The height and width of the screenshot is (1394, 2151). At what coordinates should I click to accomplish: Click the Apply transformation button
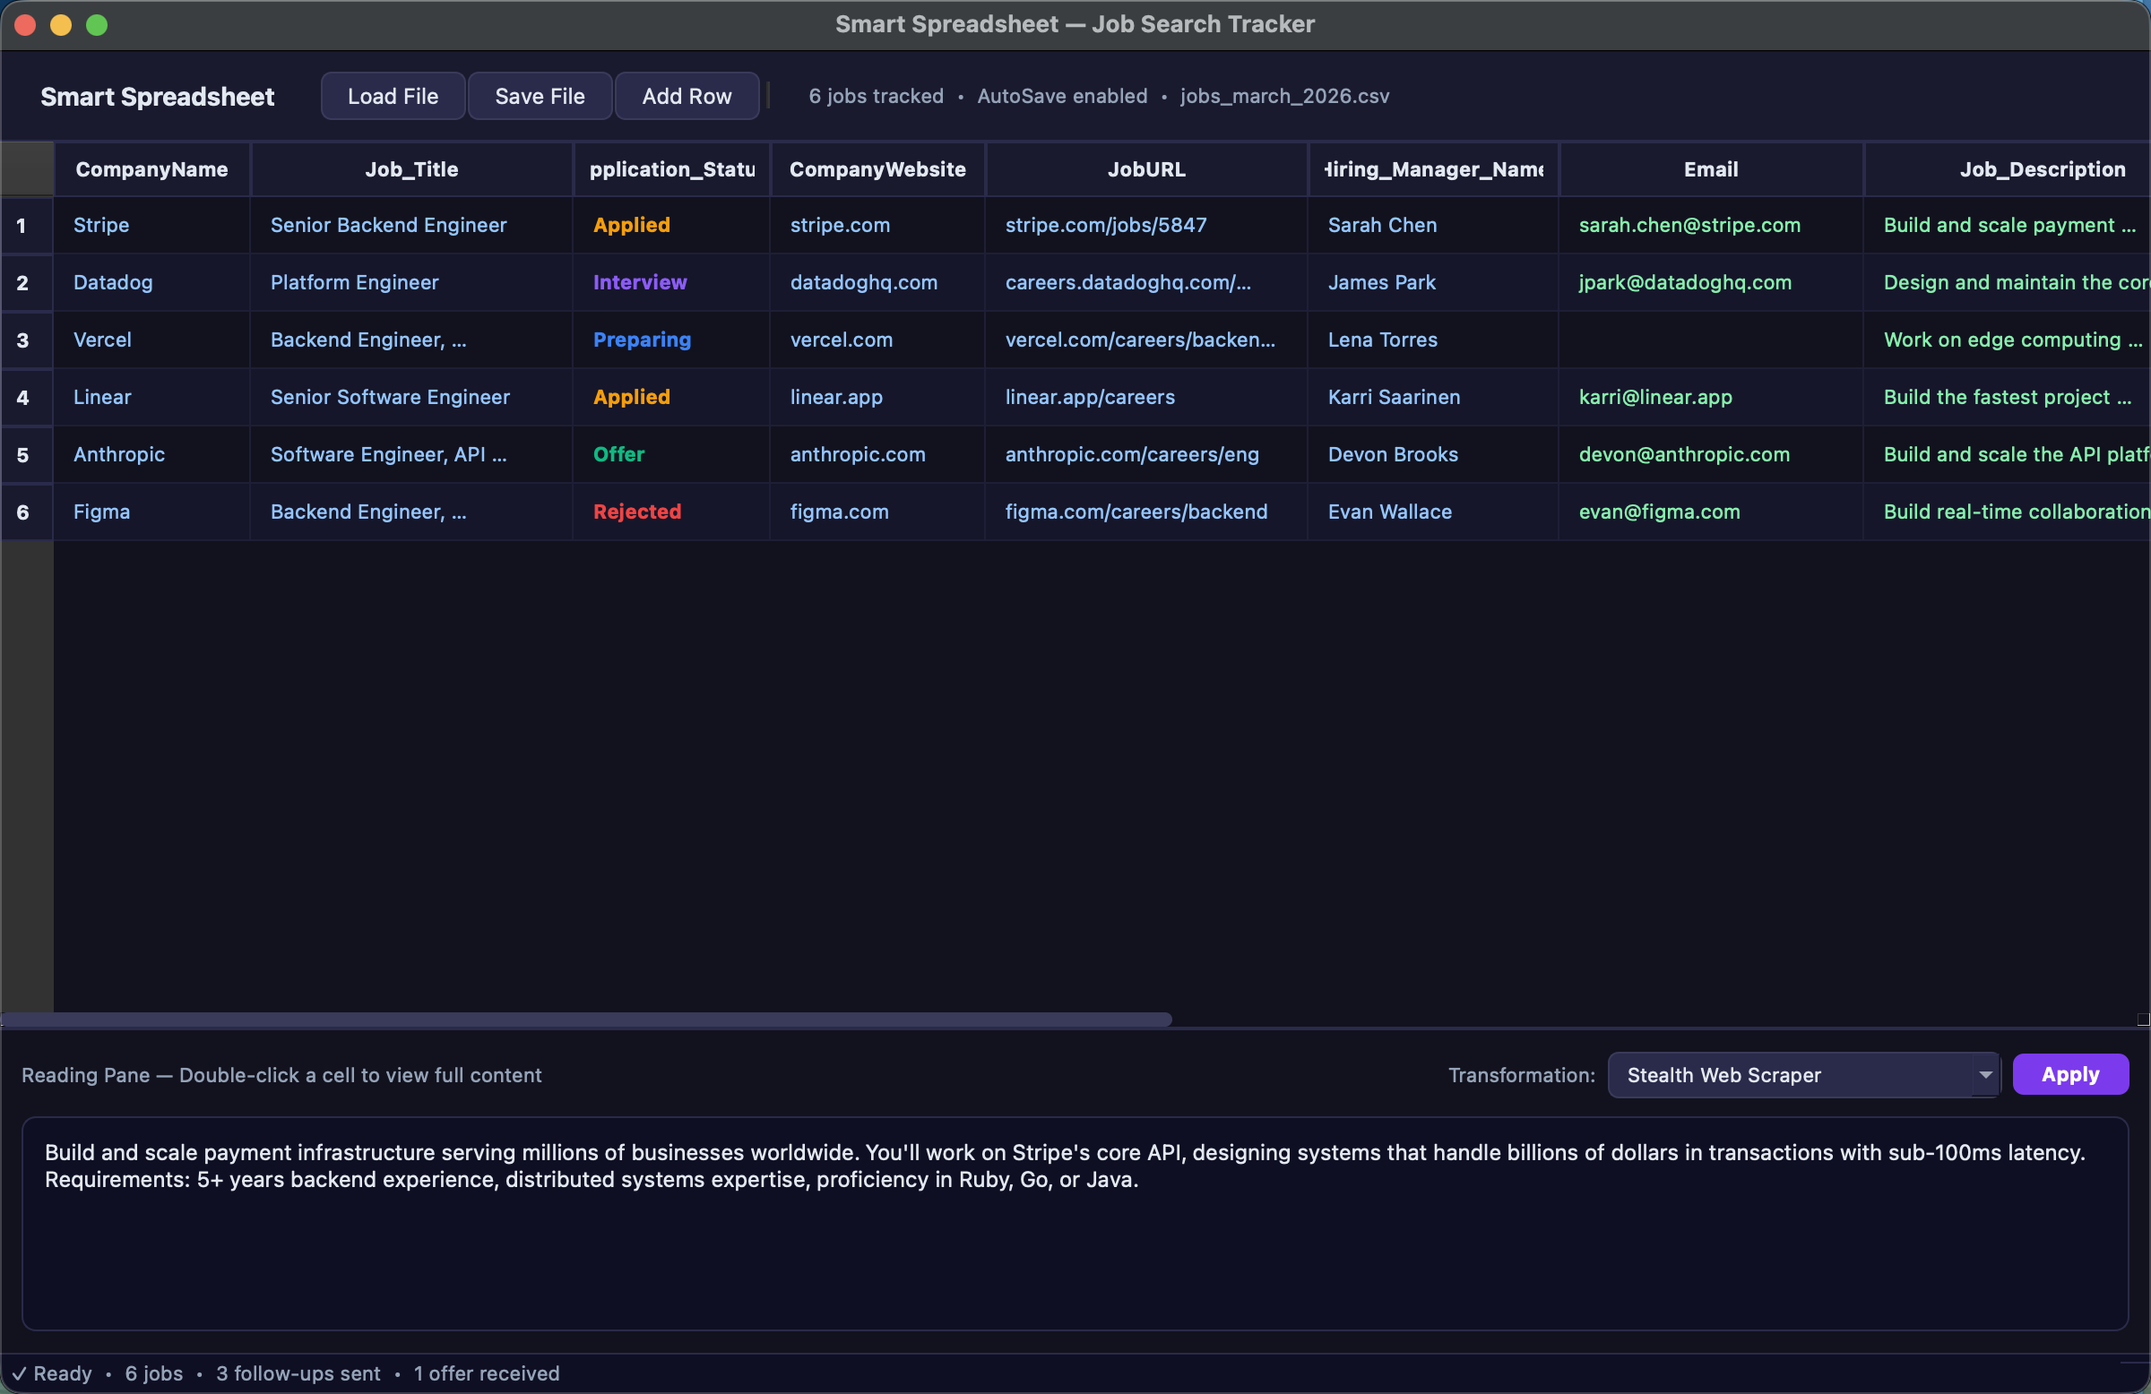(2069, 1074)
